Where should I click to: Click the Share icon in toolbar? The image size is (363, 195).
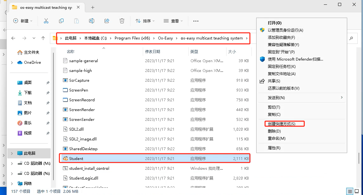(x=107, y=21)
